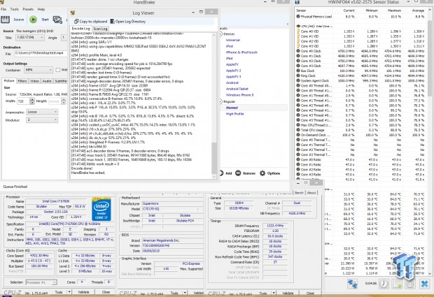434x297 pixels.
Task: Switch to the Filters tab
Action: (x=22, y=81)
